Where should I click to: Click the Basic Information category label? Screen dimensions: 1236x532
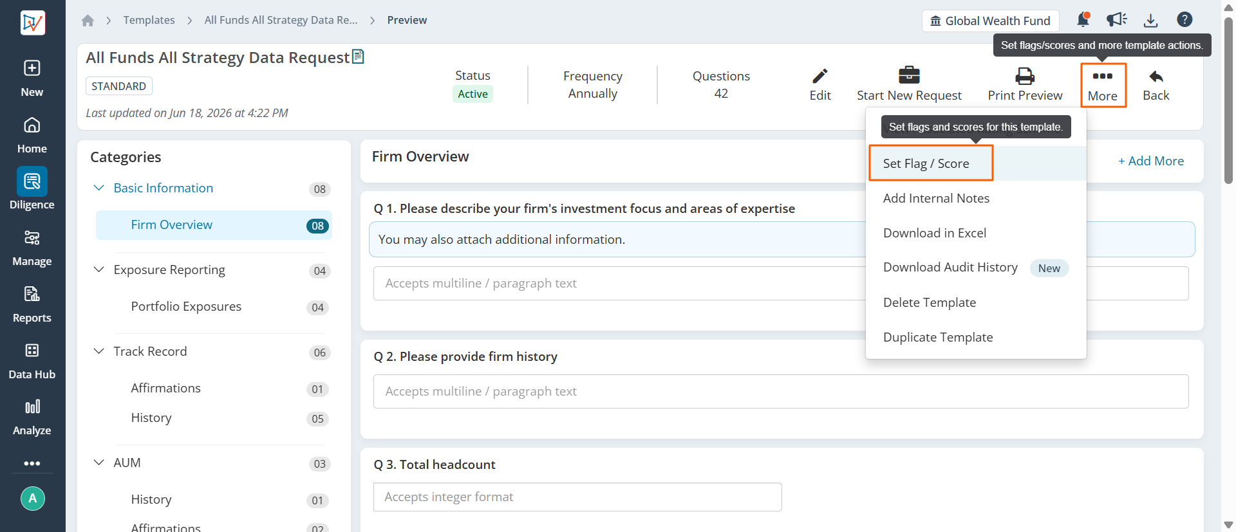click(164, 188)
